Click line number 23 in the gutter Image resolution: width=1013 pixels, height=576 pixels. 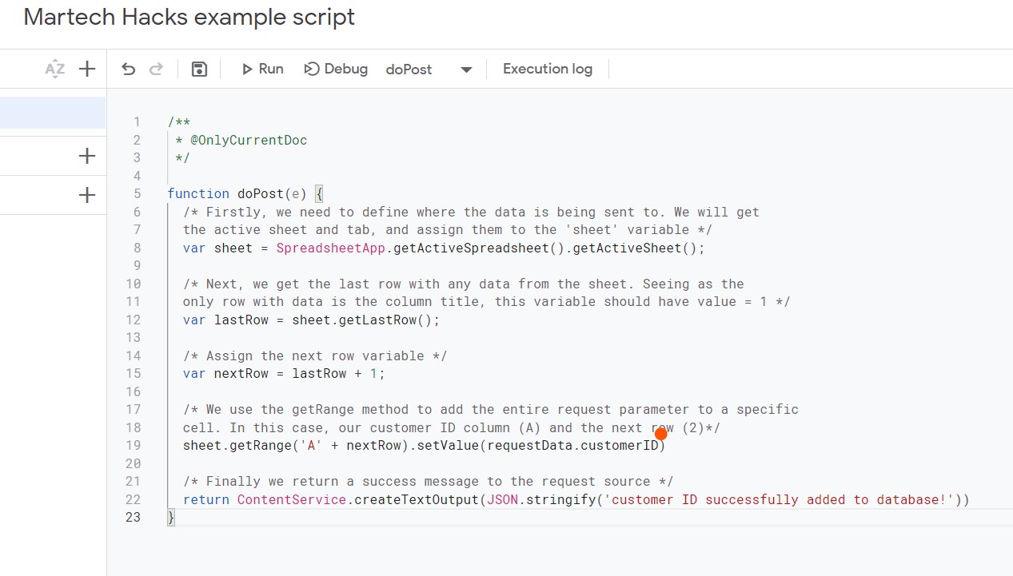point(133,518)
